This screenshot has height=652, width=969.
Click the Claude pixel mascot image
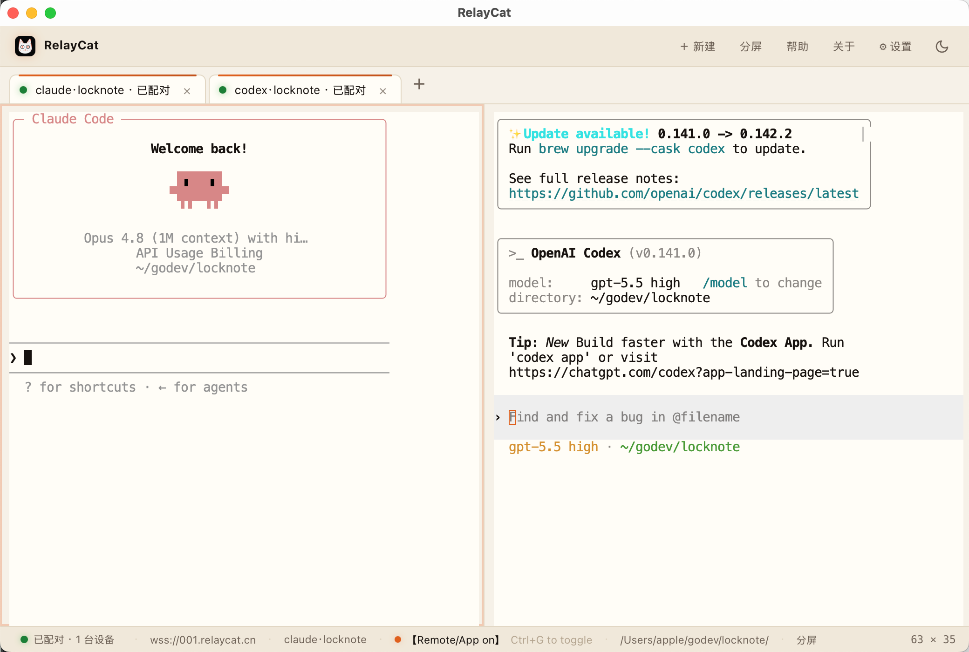[199, 190]
